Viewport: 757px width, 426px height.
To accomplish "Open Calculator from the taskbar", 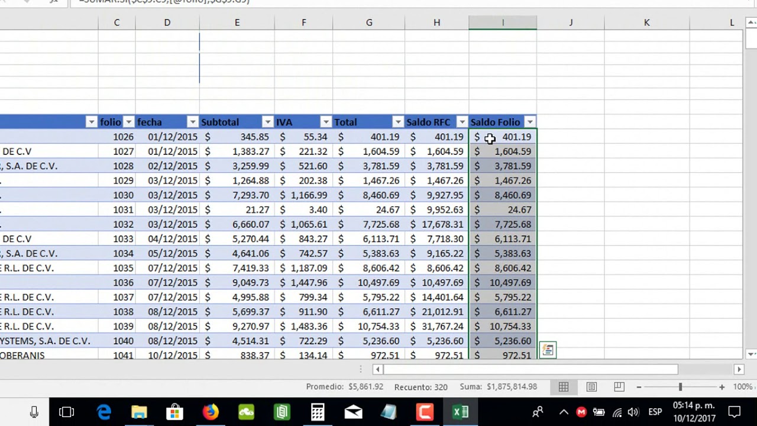I will click(x=318, y=411).
